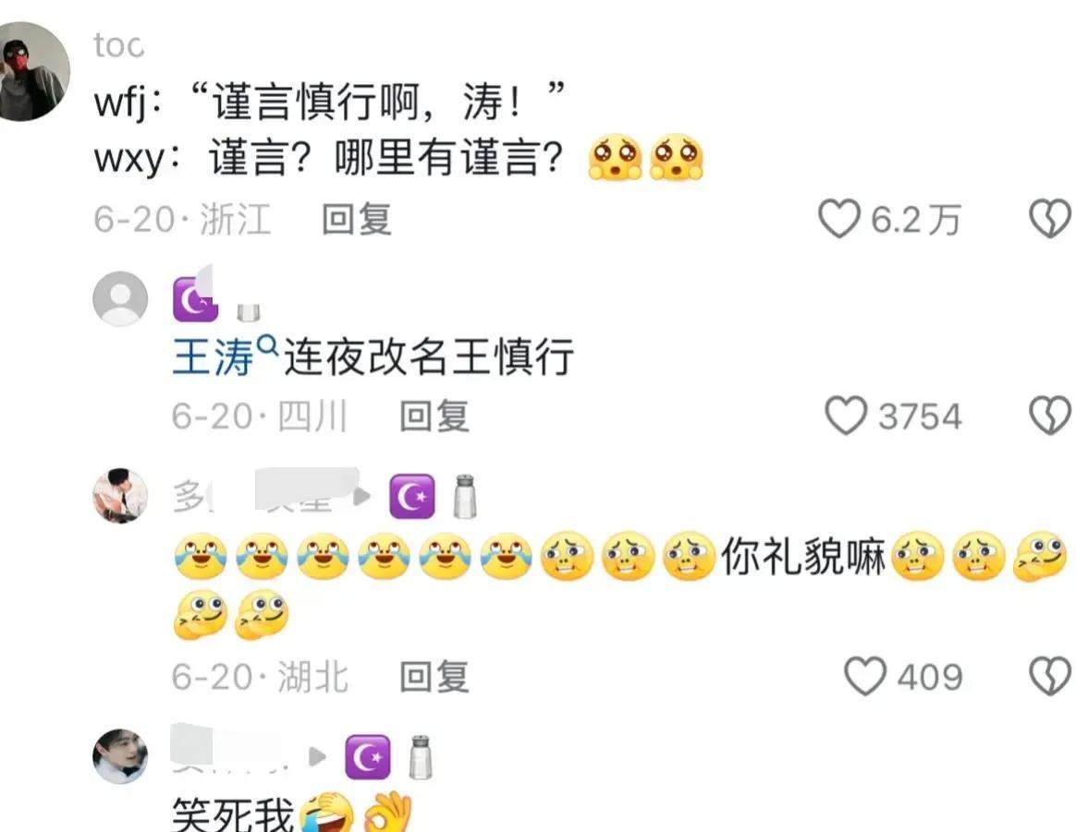Tap the username toc
Image resolution: width=1076 pixels, height=832 pixels.
(118, 46)
